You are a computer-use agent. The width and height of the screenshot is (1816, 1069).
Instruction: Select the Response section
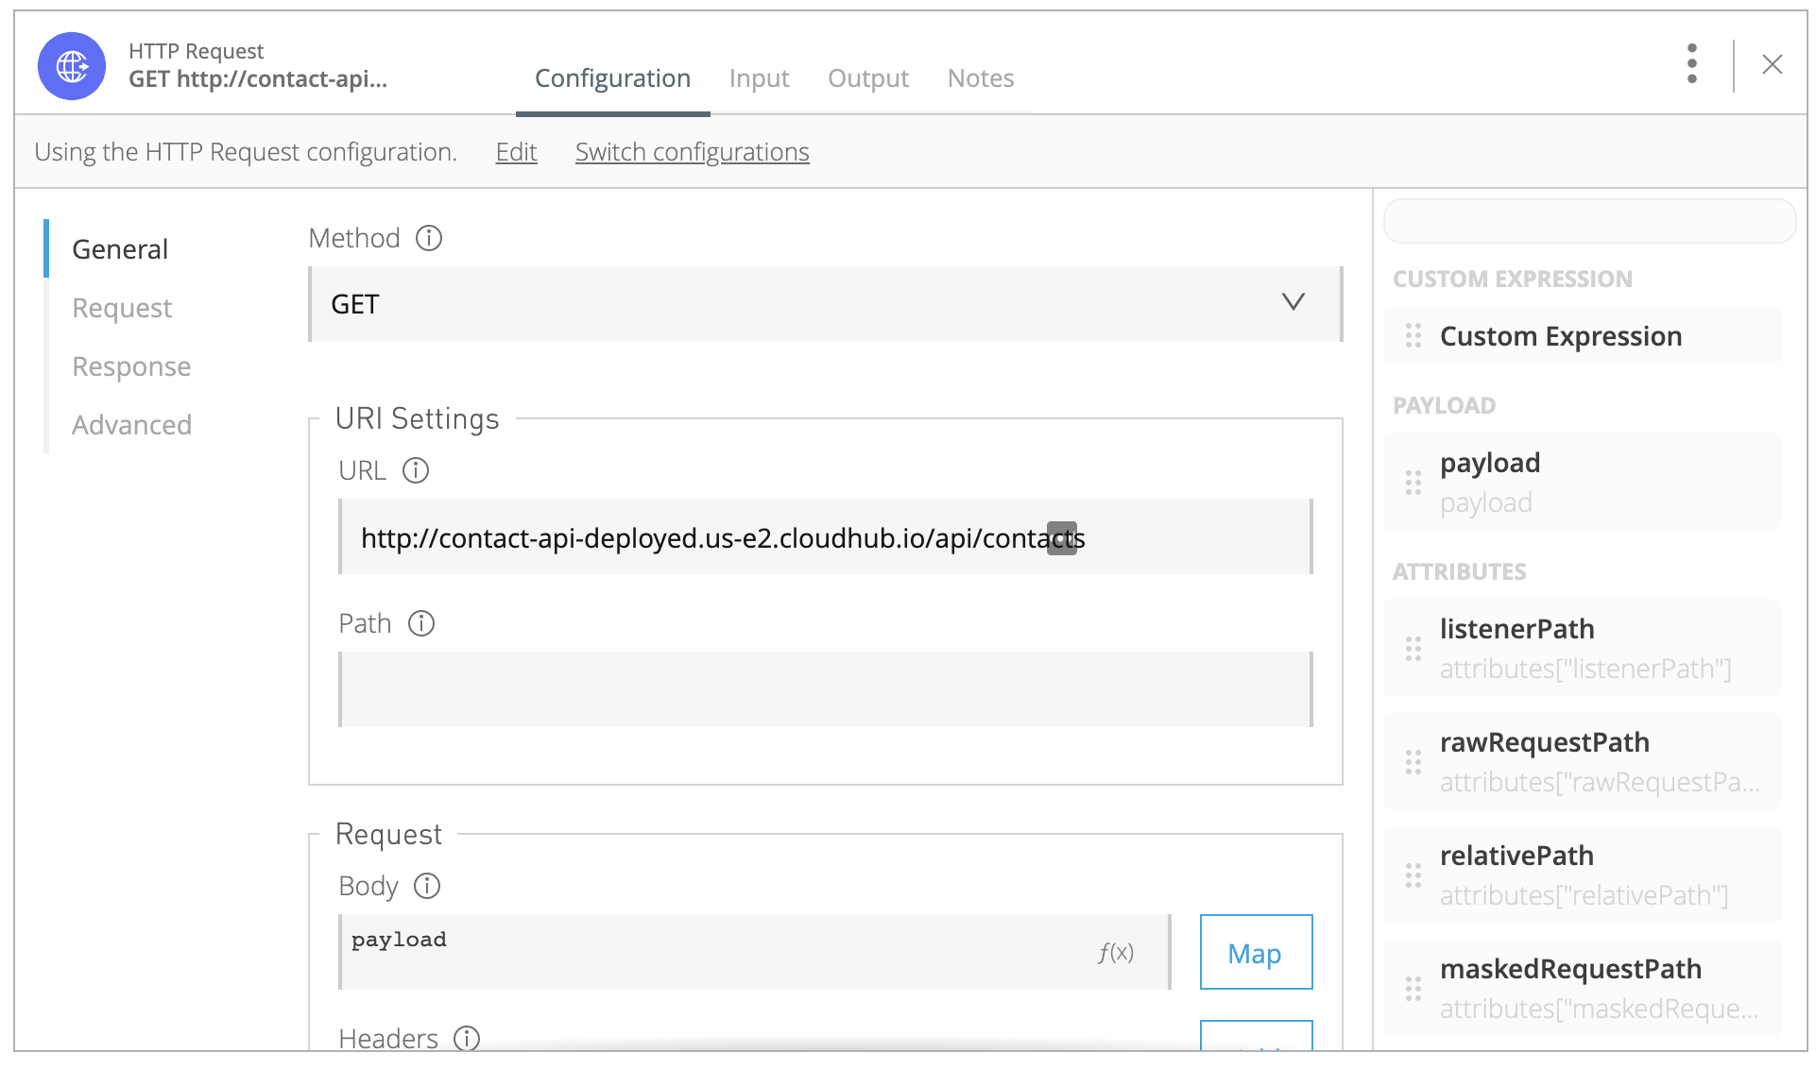pyautogui.click(x=131, y=366)
